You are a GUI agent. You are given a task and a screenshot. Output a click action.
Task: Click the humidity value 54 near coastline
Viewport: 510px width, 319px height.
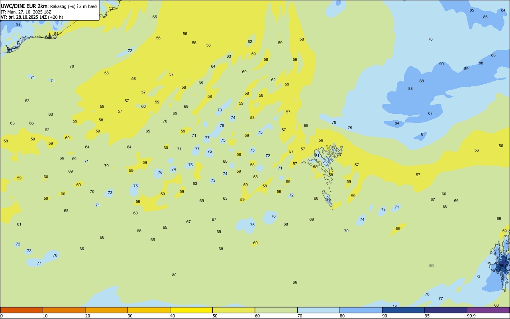pos(56,34)
